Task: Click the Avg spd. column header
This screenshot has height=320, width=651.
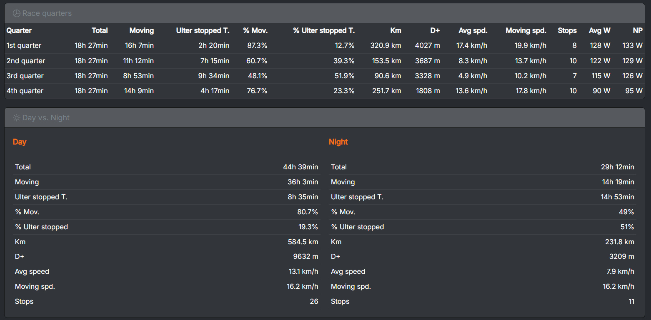Action: click(x=473, y=30)
